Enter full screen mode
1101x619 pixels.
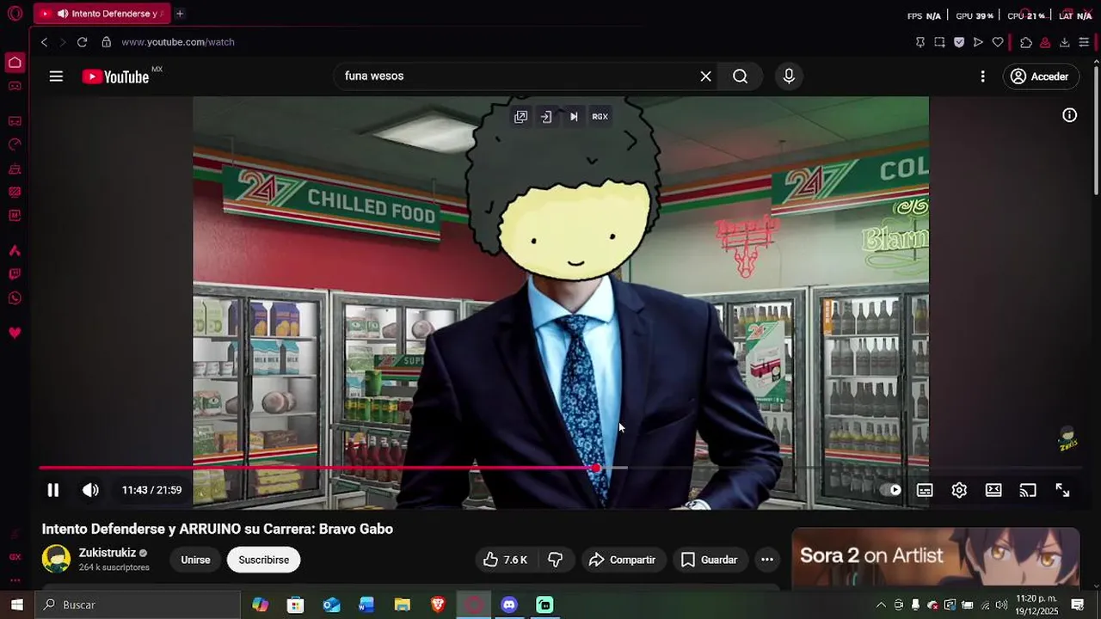pyautogui.click(x=1062, y=490)
